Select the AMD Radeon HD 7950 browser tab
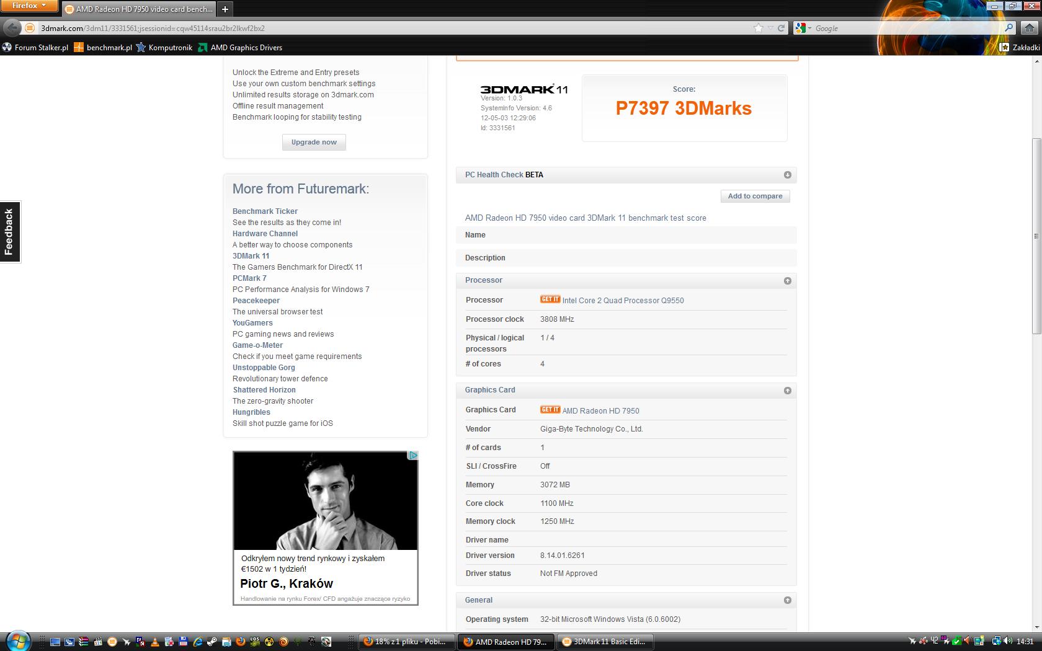Screen dimensions: 1042x651 pyautogui.click(x=139, y=9)
